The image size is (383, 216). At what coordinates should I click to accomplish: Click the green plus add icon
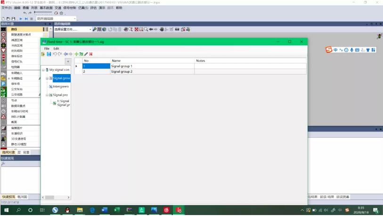pos(76,54)
